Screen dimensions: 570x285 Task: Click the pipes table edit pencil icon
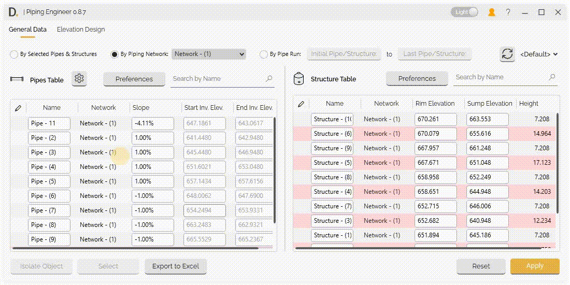coord(18,108)
